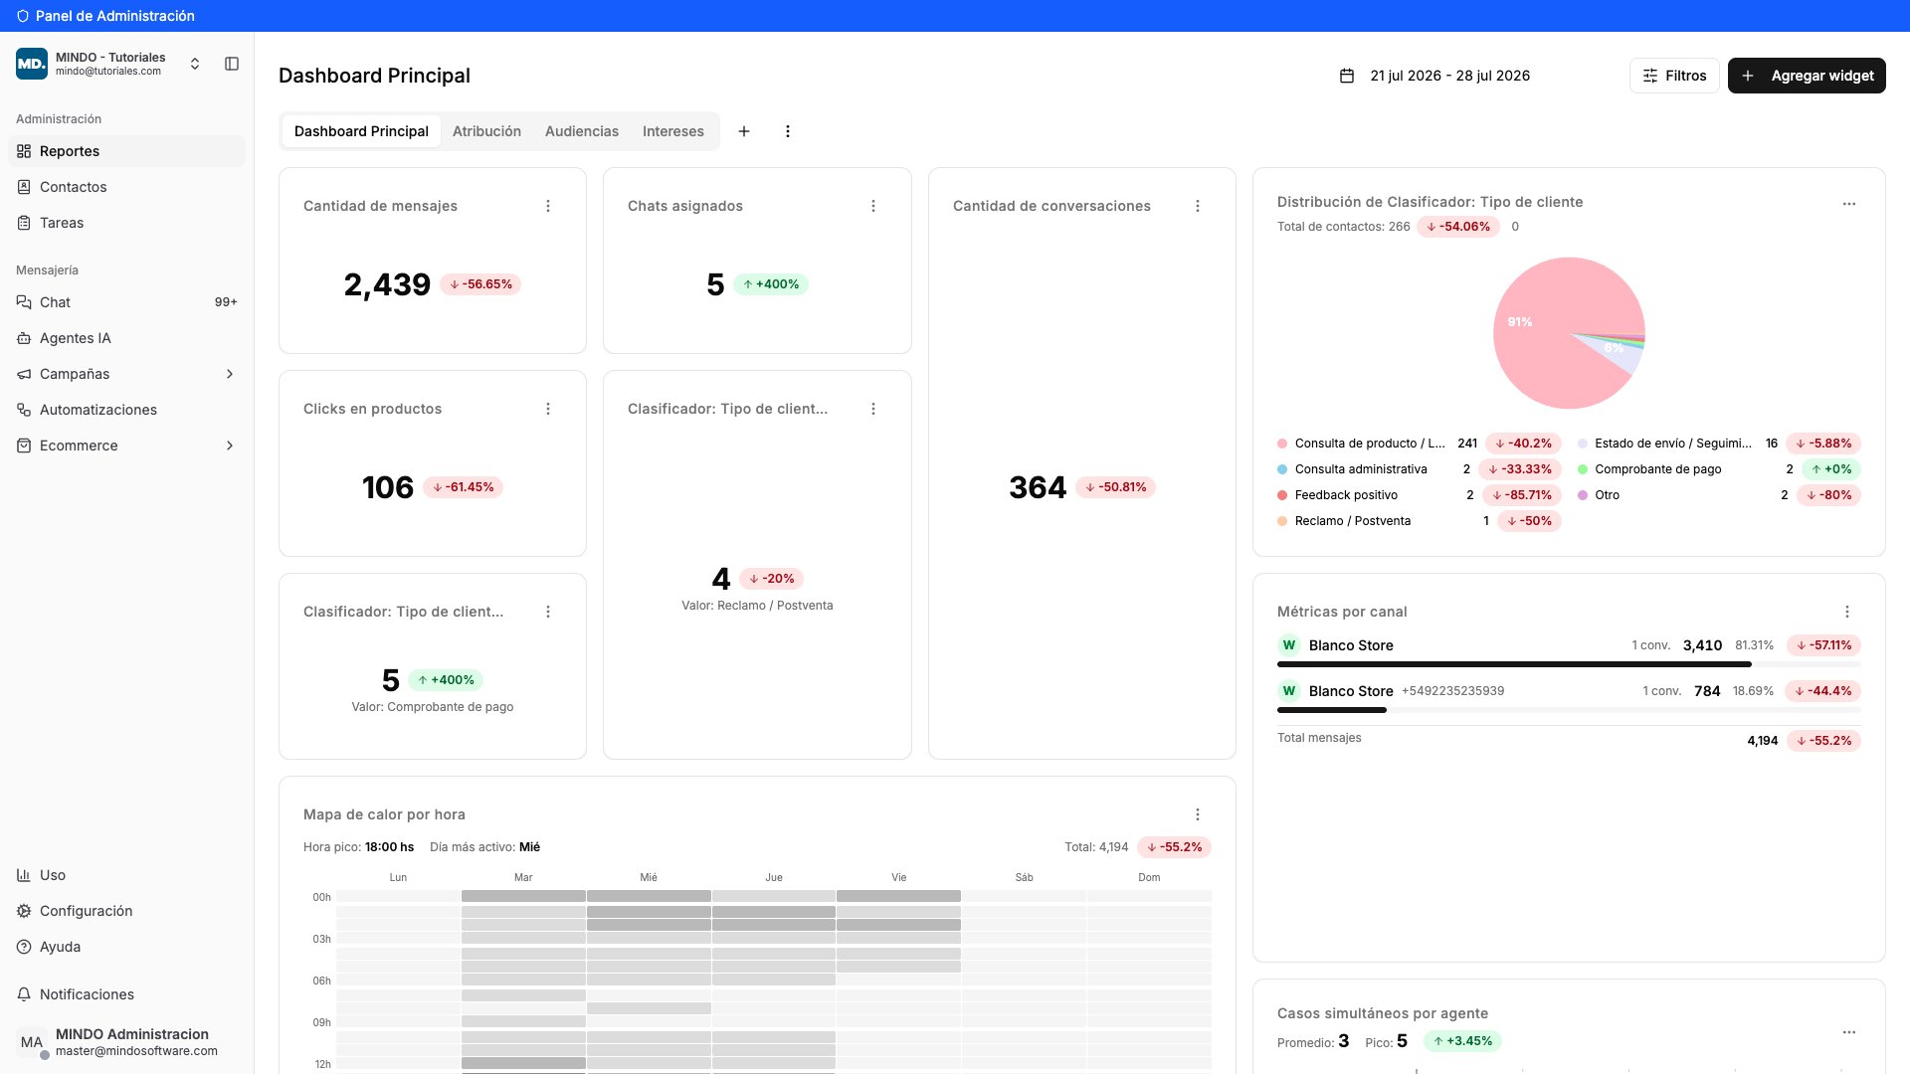The width and height of the screenshot is (1910, 1074).
Task: Click the Hora pico 18:00 hs value
Action: tap(389, 847)
